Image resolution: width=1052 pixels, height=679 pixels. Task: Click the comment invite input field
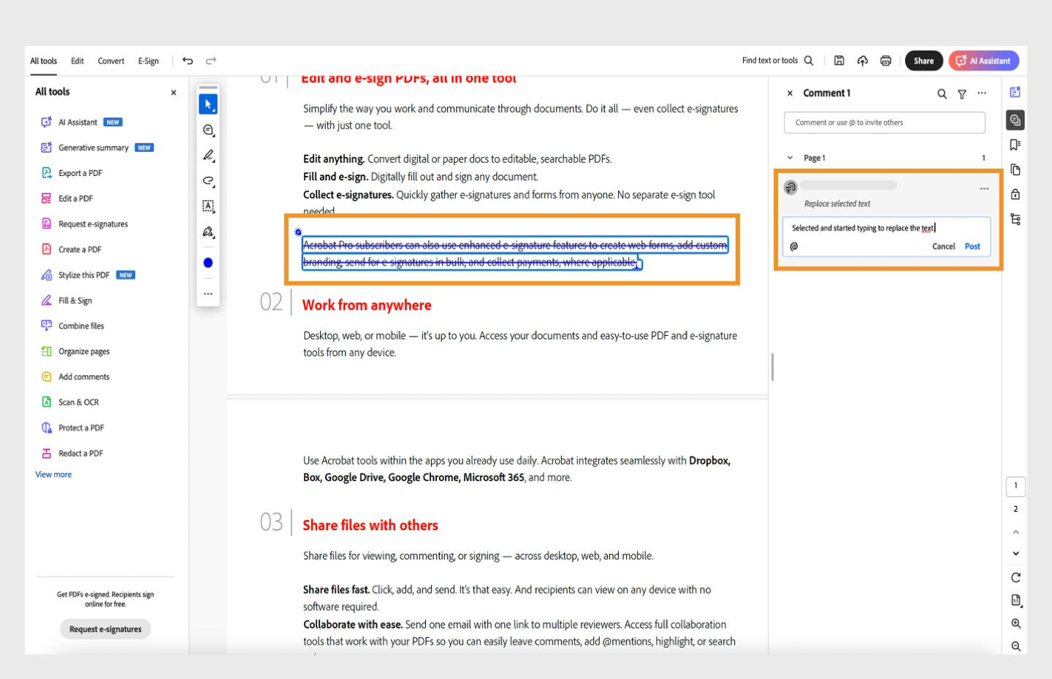pos(885,122)
